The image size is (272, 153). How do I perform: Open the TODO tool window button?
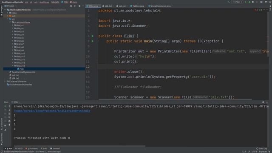19,148
